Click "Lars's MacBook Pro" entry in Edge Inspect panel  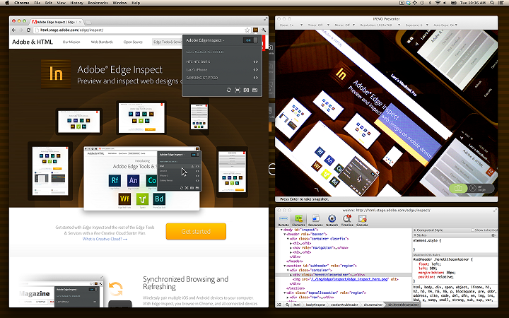click(x=205, y=52)
